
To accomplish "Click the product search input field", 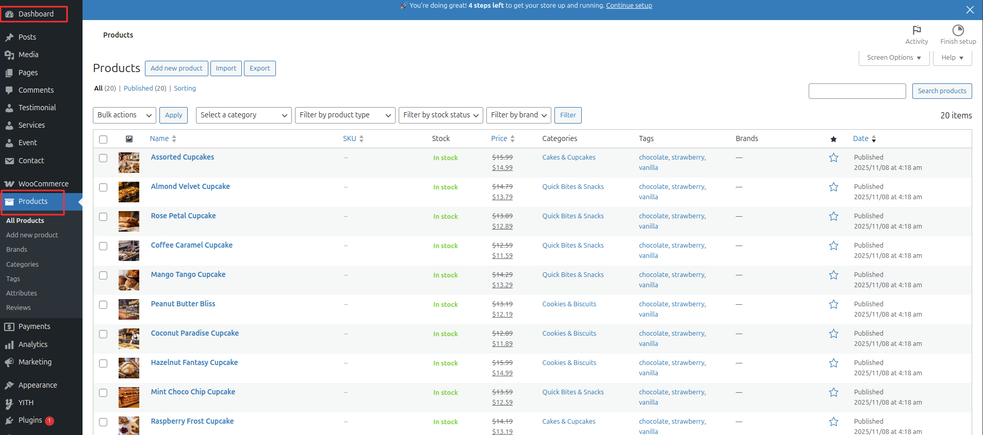I will point(857,91).
